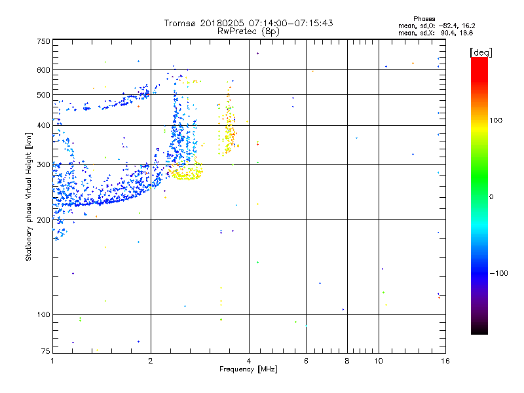The image size is (524, 393).
Task: Click the y-axis tick label '200'
Action: click(x=43, y=220)
